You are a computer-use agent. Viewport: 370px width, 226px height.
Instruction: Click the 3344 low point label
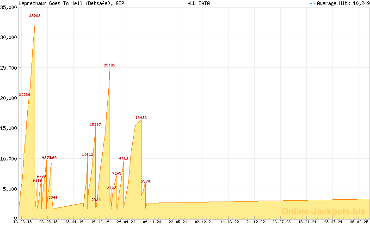click(x=53, y=197)
